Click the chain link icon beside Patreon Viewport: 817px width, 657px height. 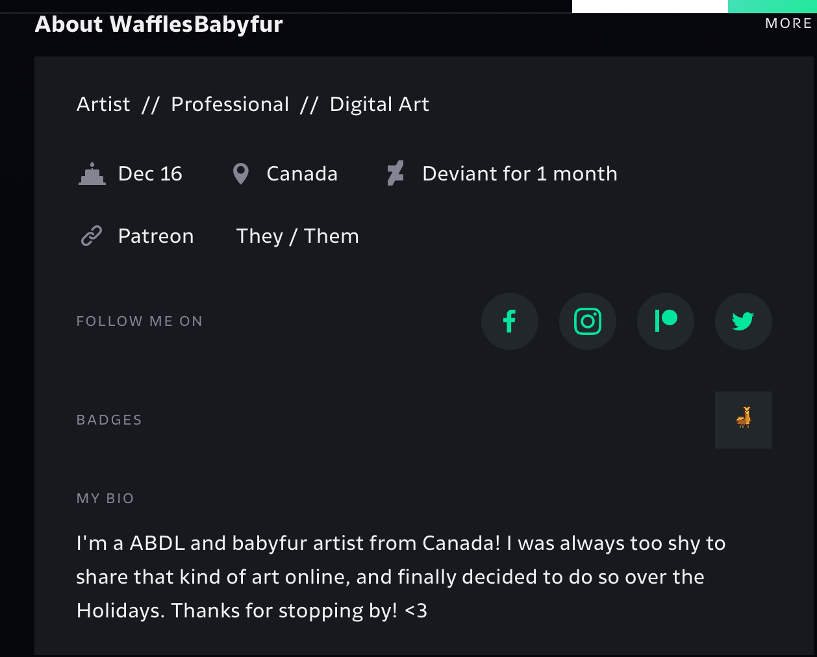pos(92,236)
